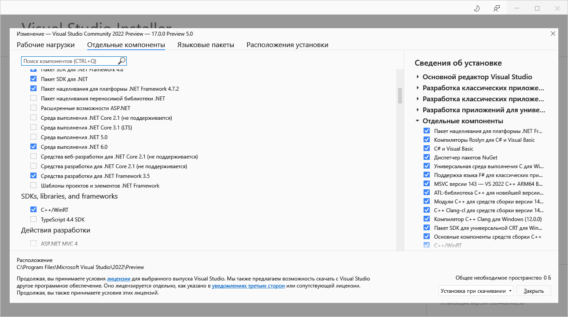Switch to the Рабочие нагрузки tab
568x317 pixels.
pos(45,44)
